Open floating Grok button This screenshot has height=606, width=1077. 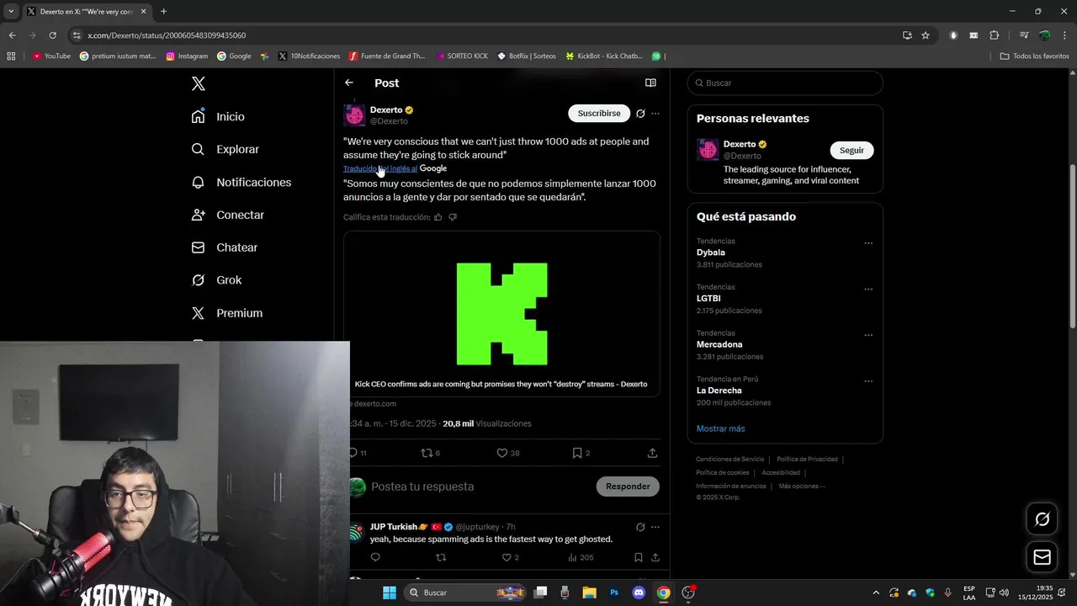point(1042,519)
